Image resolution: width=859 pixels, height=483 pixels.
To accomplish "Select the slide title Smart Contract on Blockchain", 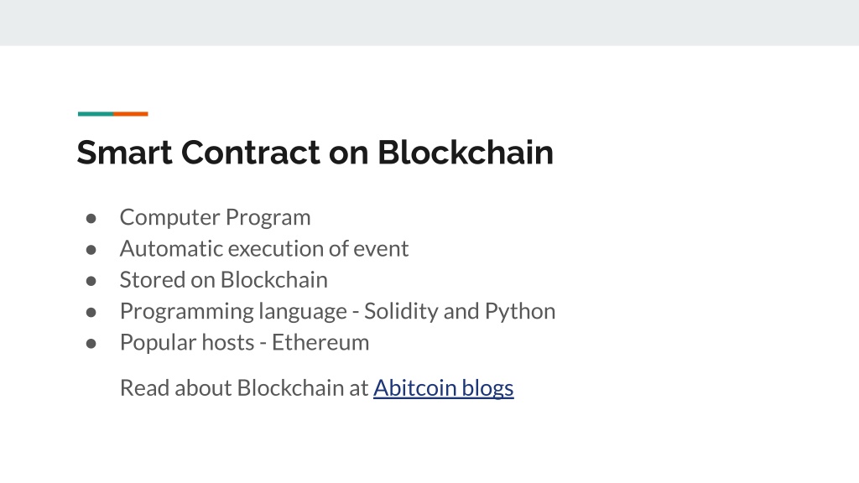I will coord(315,153).
